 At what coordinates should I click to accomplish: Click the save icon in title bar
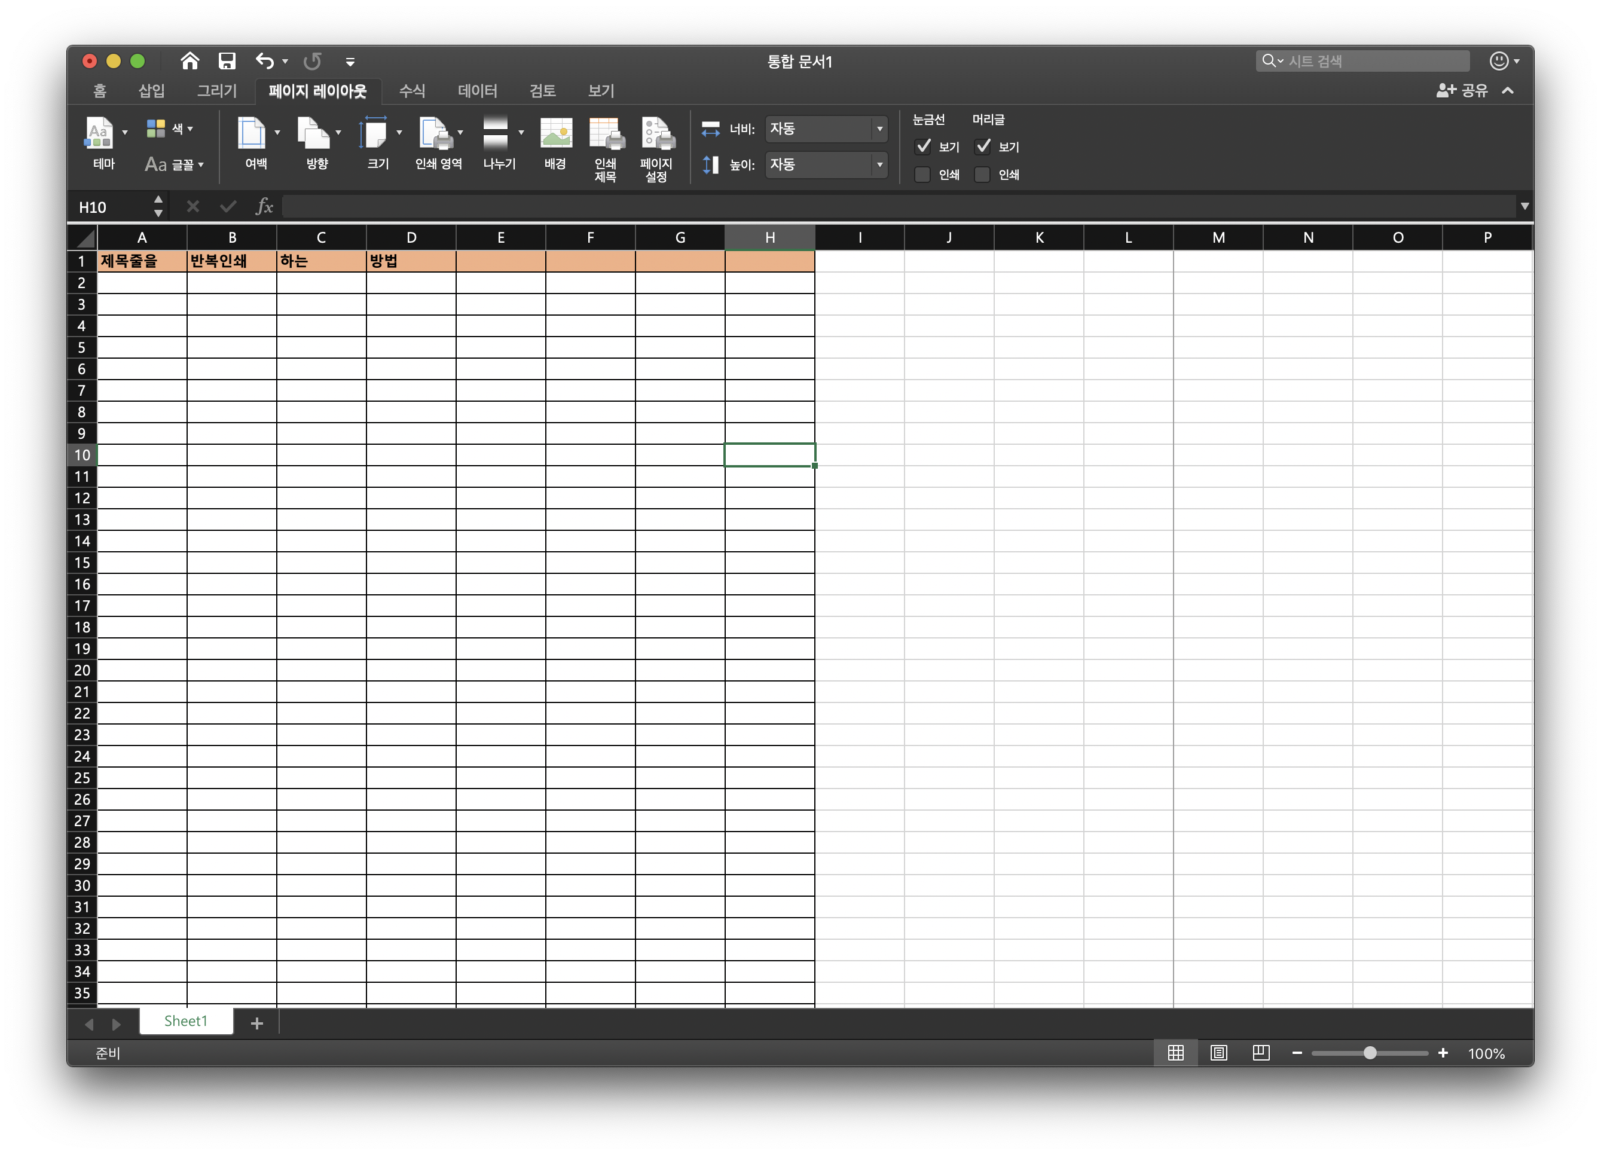(x=227, y=62)
